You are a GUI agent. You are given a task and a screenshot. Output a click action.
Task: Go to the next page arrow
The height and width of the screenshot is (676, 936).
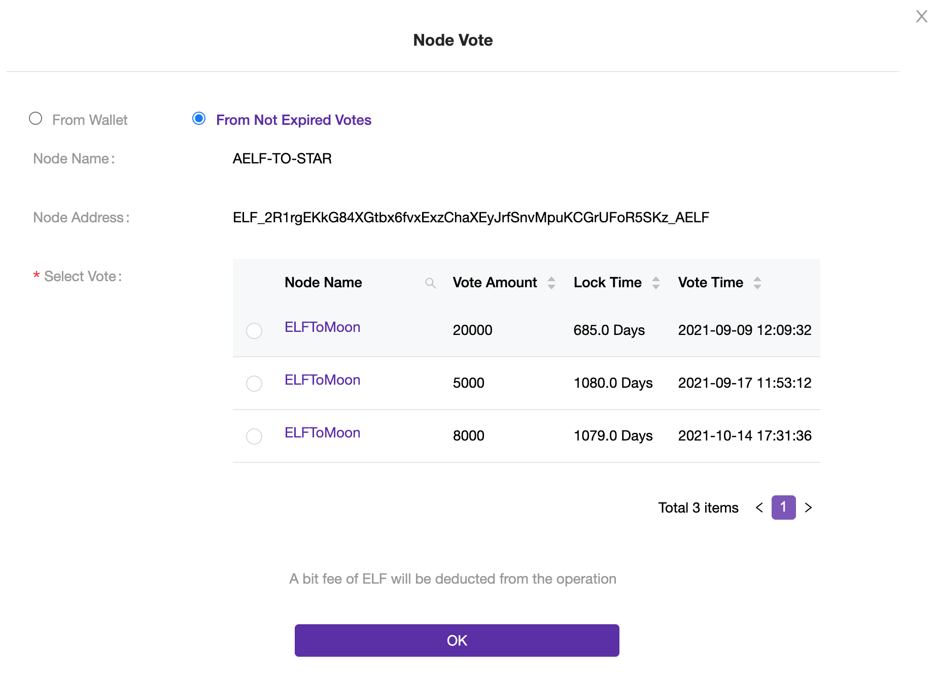(808, 508)
